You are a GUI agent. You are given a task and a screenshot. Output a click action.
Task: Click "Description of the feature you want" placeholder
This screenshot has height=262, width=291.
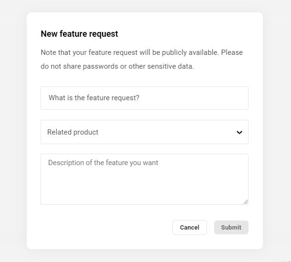[103, 163]
